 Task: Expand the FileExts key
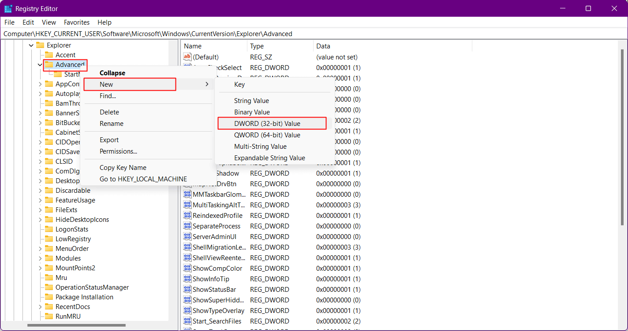coord(40,210)
